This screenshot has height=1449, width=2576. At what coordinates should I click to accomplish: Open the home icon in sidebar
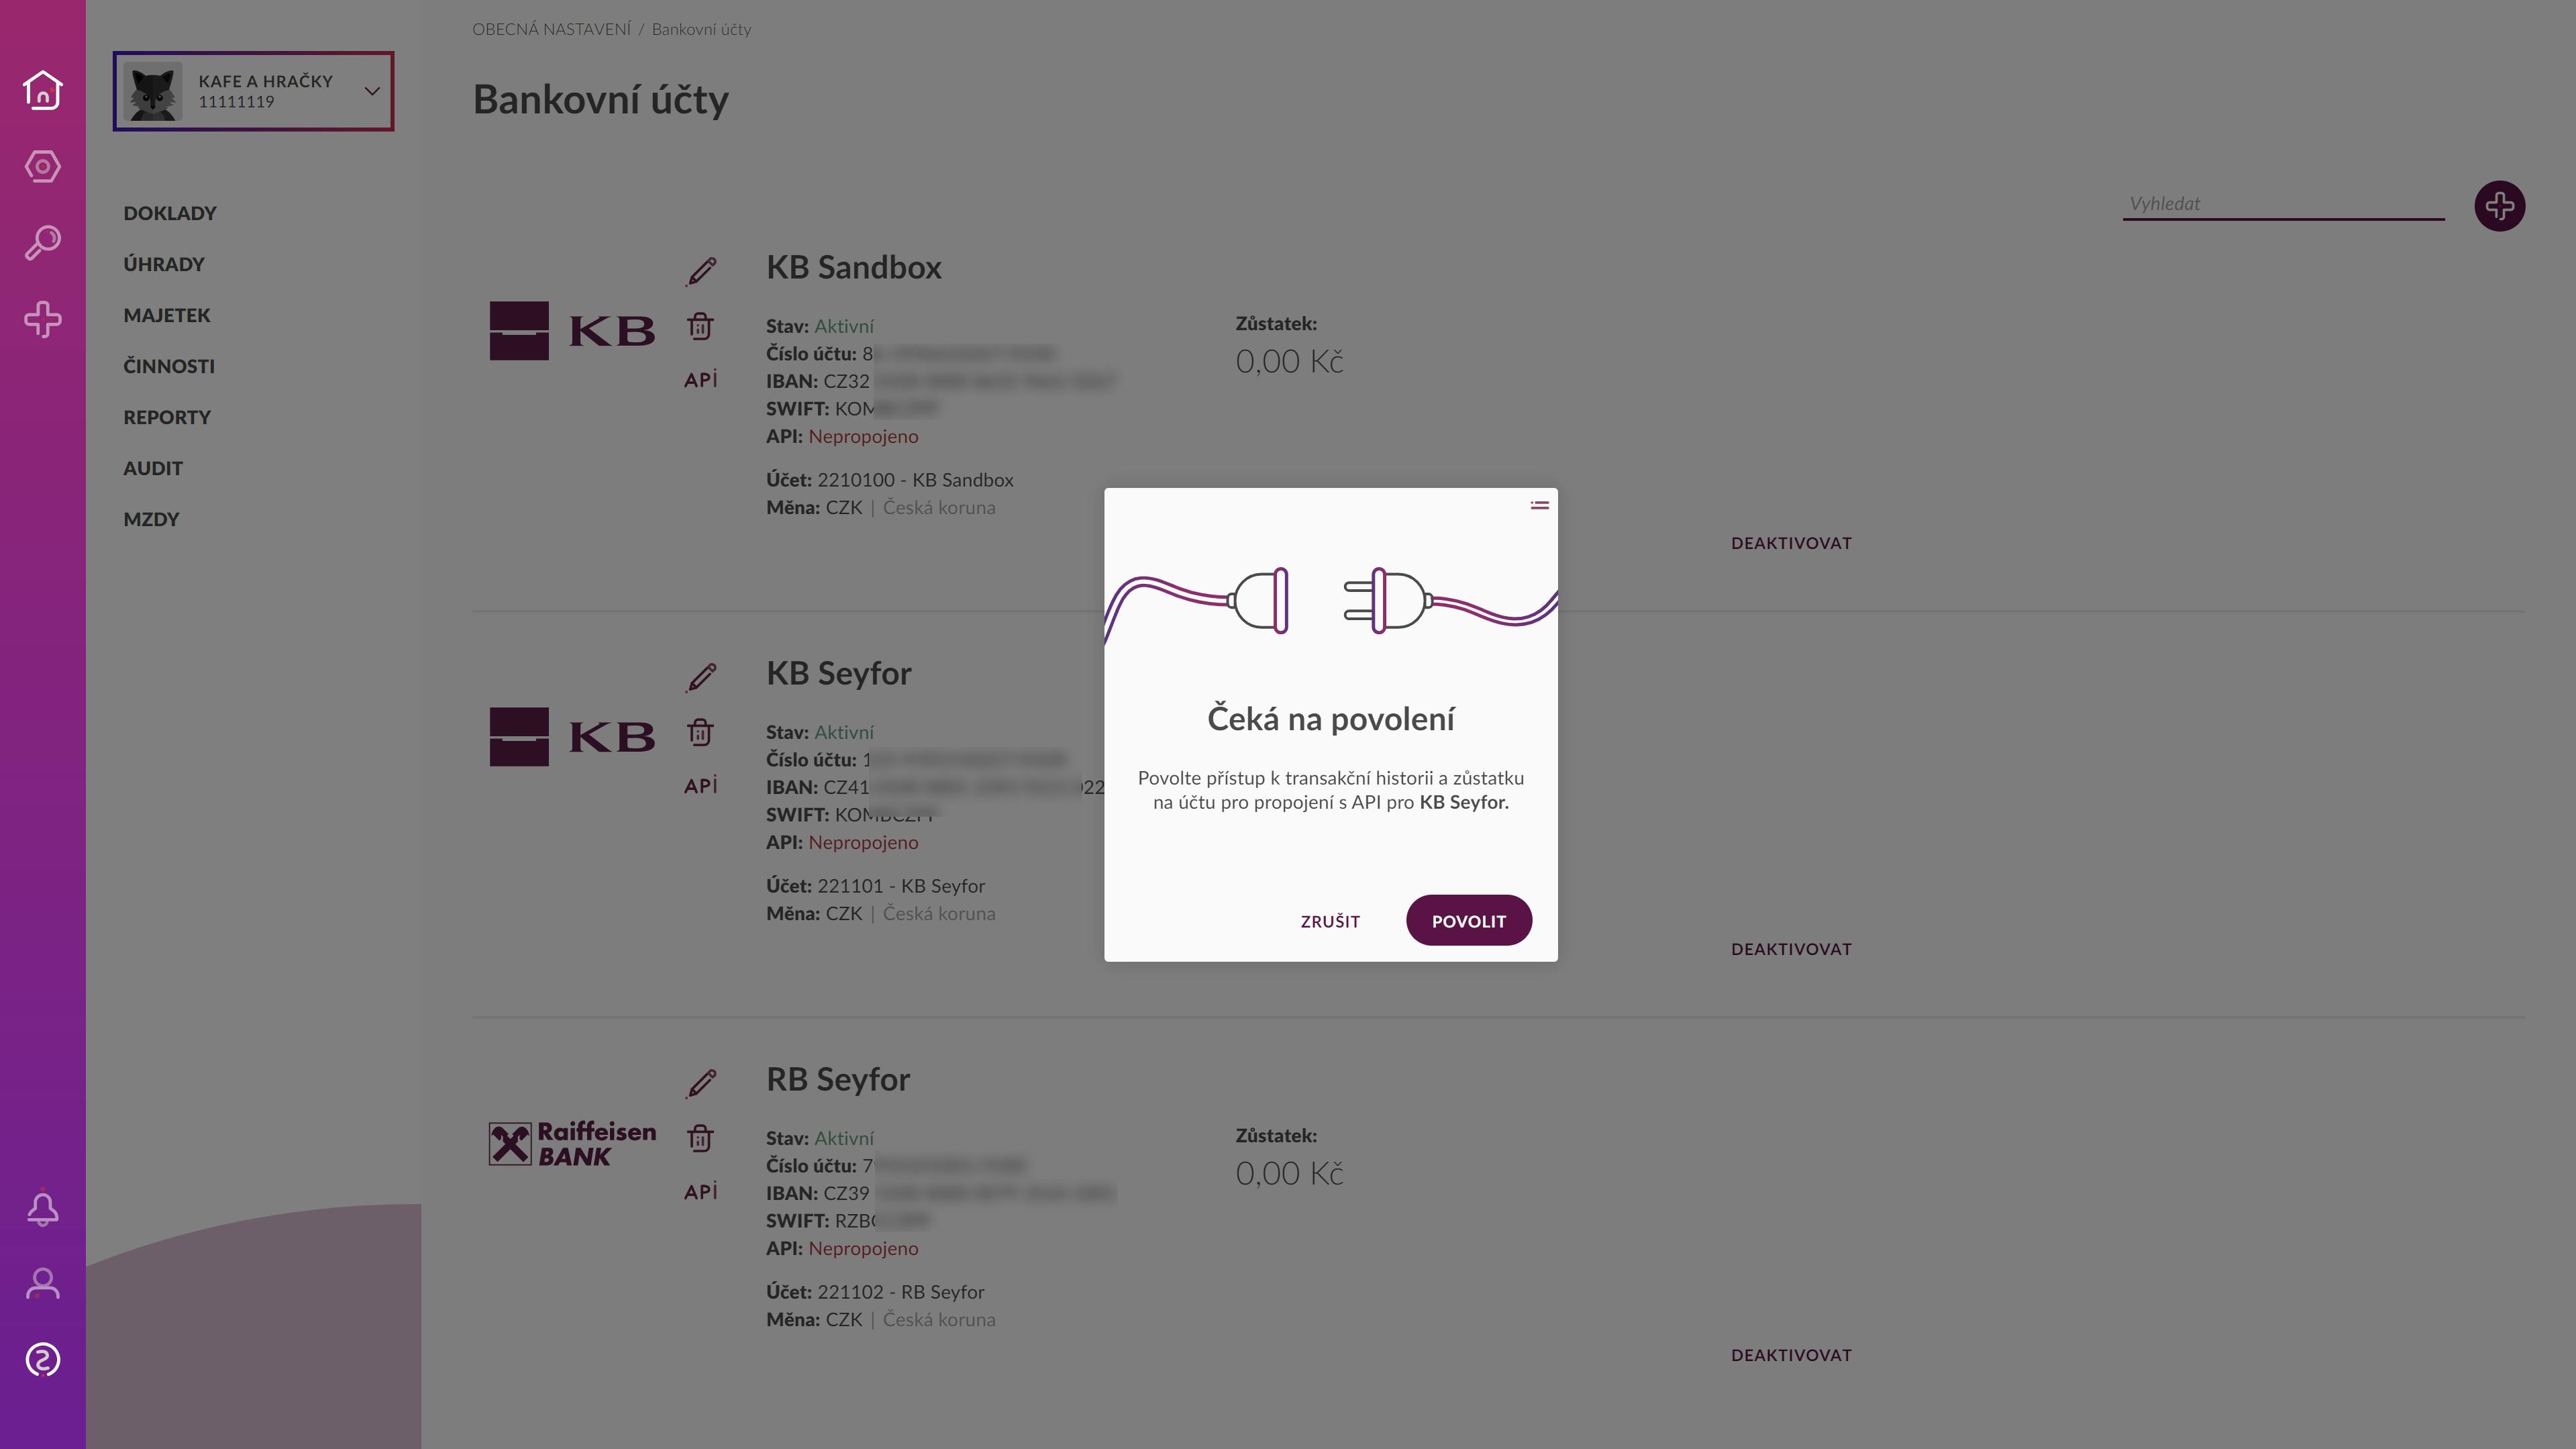pyautogui.click(x=42, y=90)
